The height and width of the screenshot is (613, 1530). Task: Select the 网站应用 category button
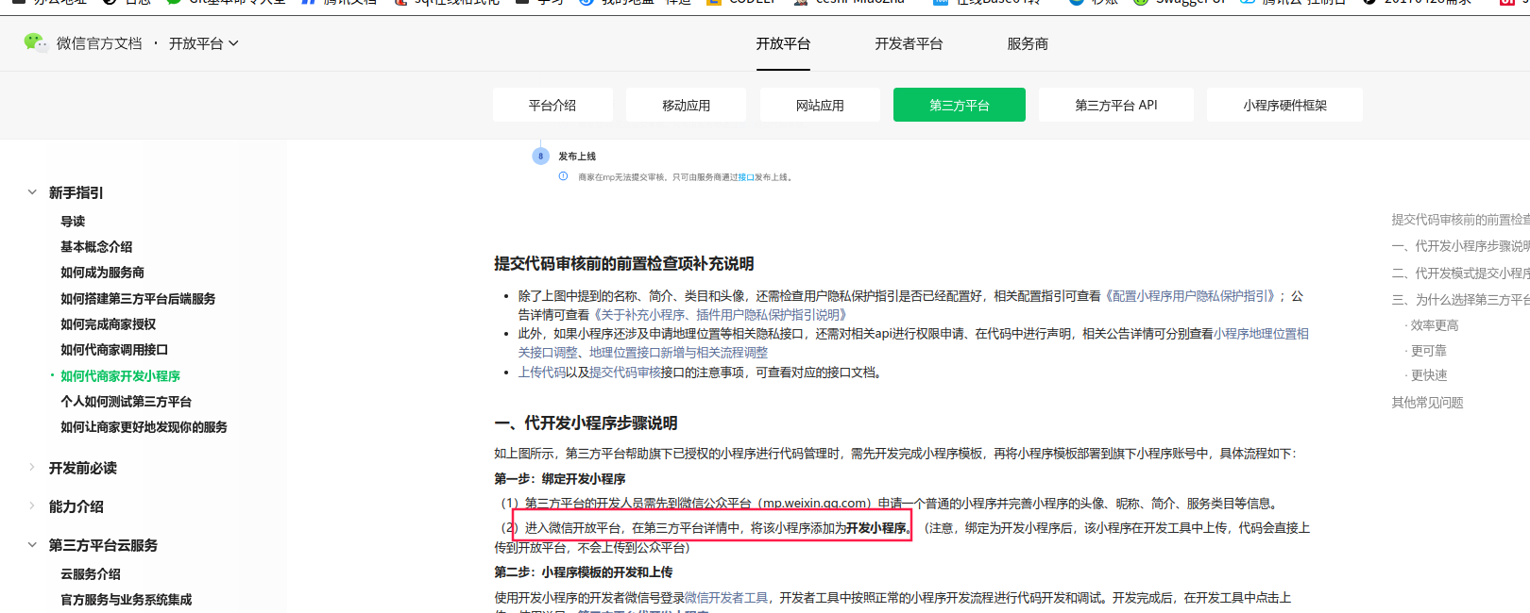[x=820, y=105]
